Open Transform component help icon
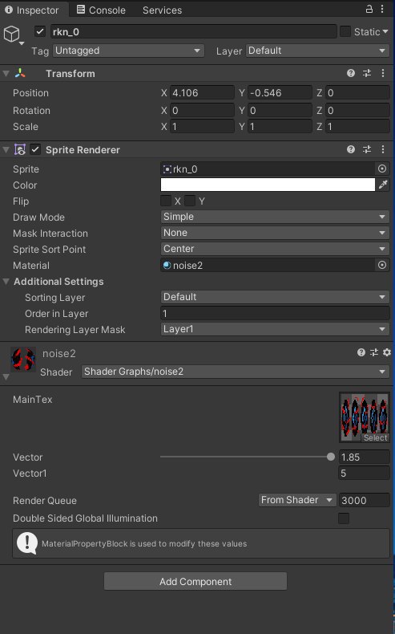 351,73
